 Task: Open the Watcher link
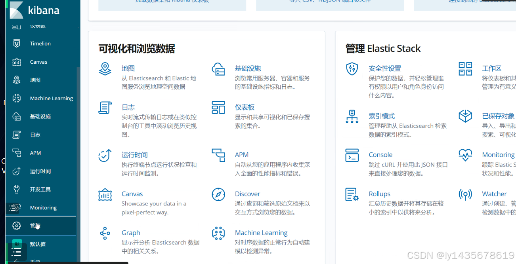pyautogui.click(x=494, y=194)
